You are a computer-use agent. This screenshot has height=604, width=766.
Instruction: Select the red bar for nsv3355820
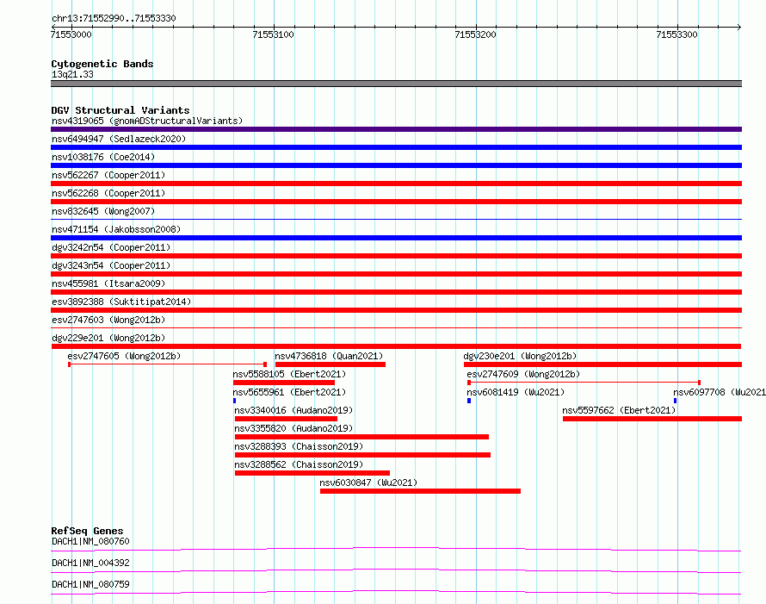click(x=362, y=437)
